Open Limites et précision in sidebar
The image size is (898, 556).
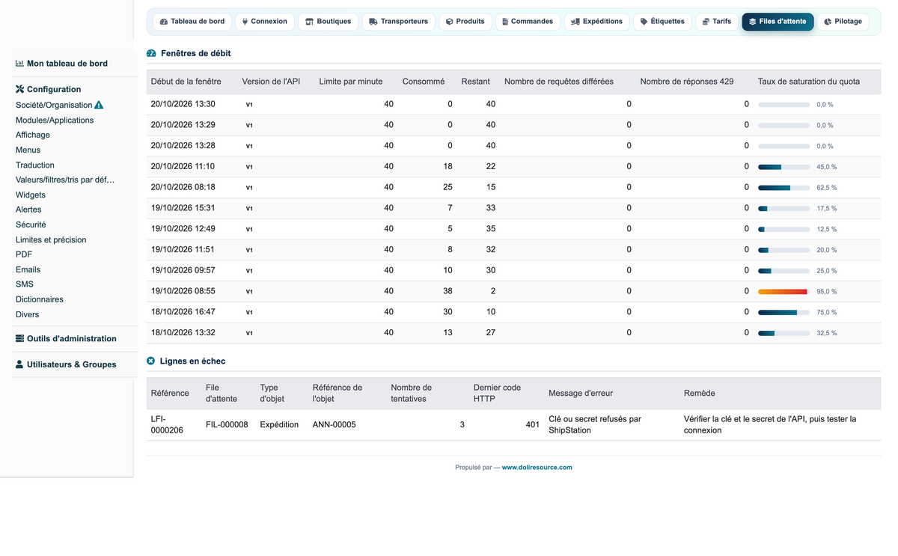pyautogui.click(x=51, y=239)
